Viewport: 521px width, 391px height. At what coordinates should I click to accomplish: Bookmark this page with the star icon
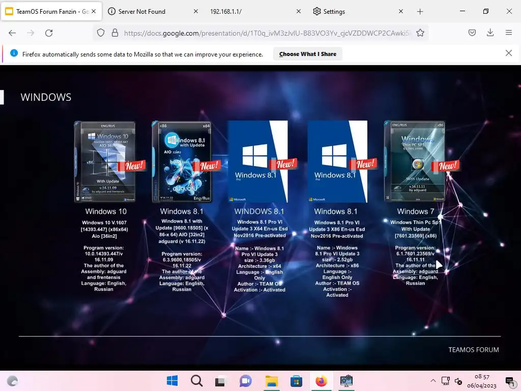[x=420, y=33]
